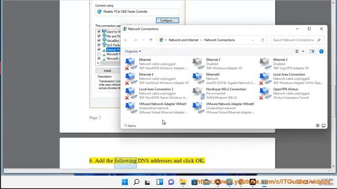Click the Install button in dialog
The width and height of the screenshot is (337, 189).
pyautogui.click(x=108, y=71)
